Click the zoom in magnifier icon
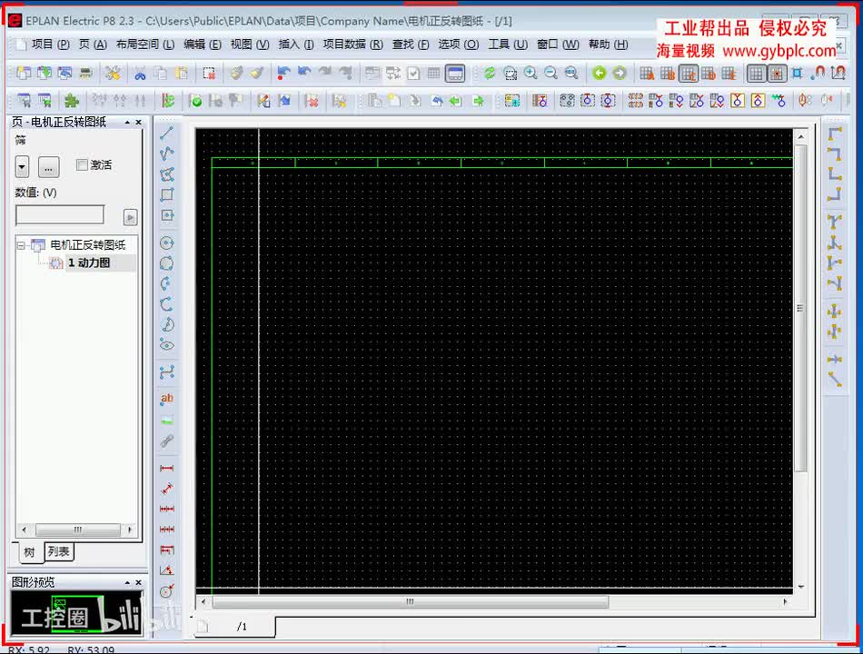The width and height of the screenshot is (863, 654). pyautogui.click(x=531, y=73)
